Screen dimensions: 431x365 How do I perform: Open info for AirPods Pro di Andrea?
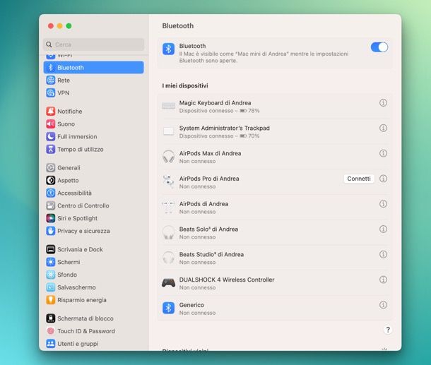tap(383, 179)
